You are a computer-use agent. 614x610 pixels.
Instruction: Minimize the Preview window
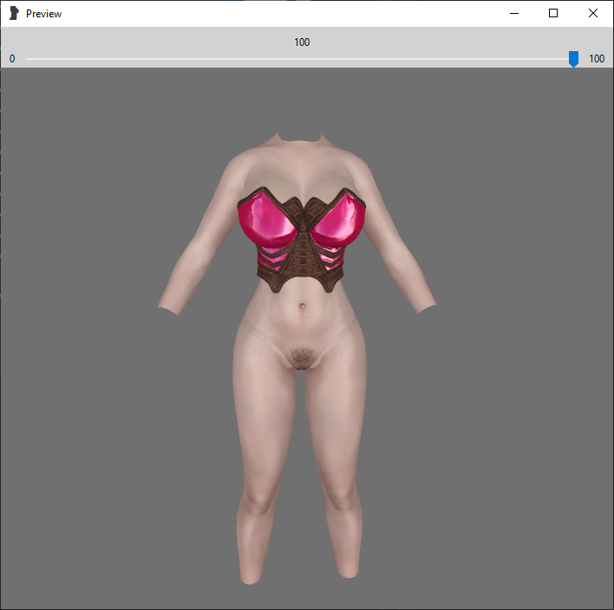click(x=514, y=13)
